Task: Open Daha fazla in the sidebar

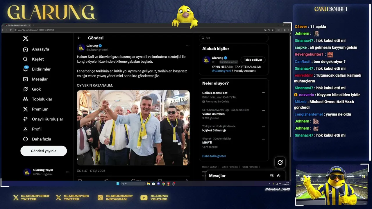Action: click(37, 139)
